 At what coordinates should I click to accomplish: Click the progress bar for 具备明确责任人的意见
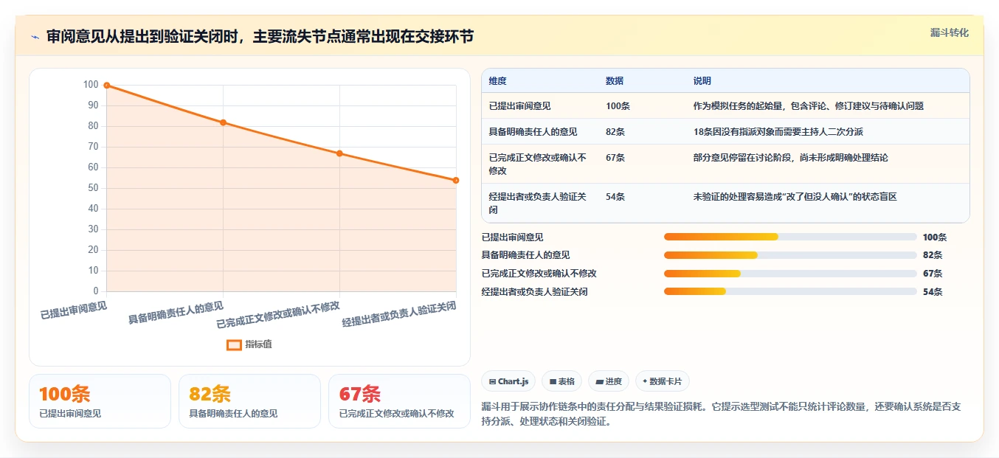point(790,255)
